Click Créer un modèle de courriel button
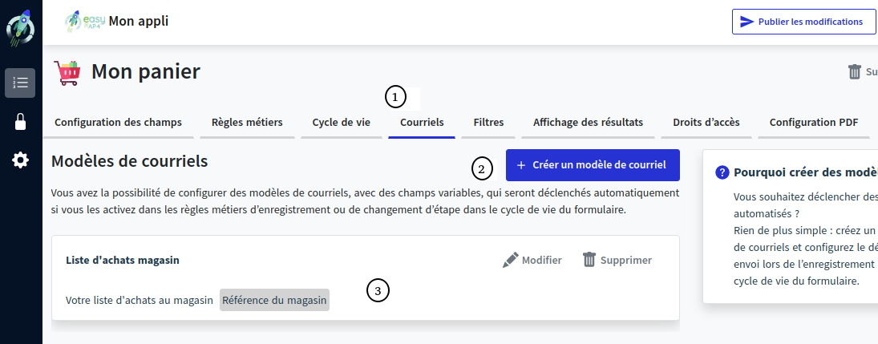The image size is (878, 344). (592, 165)
